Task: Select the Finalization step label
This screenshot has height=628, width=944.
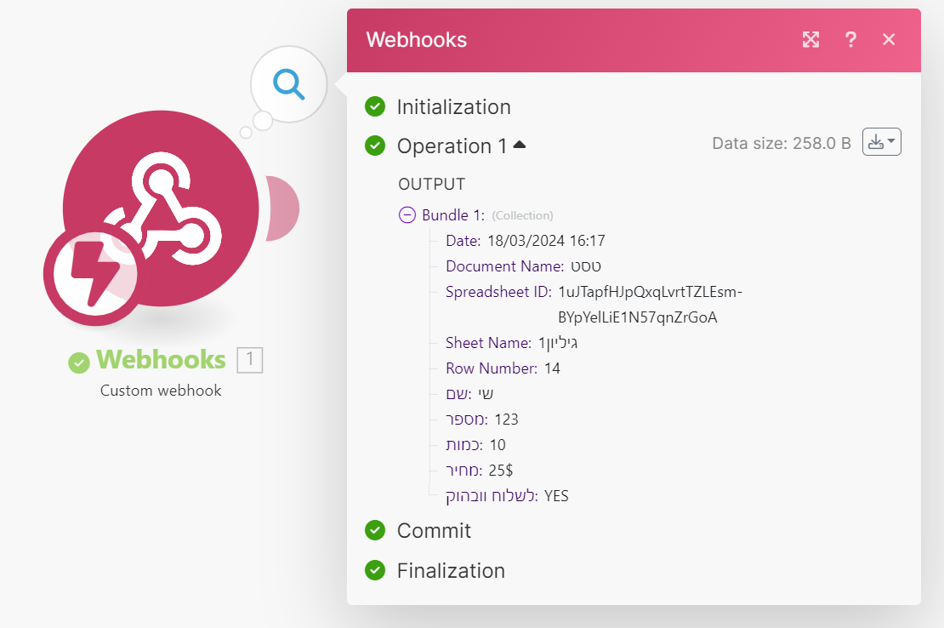Action: point(451,570)
